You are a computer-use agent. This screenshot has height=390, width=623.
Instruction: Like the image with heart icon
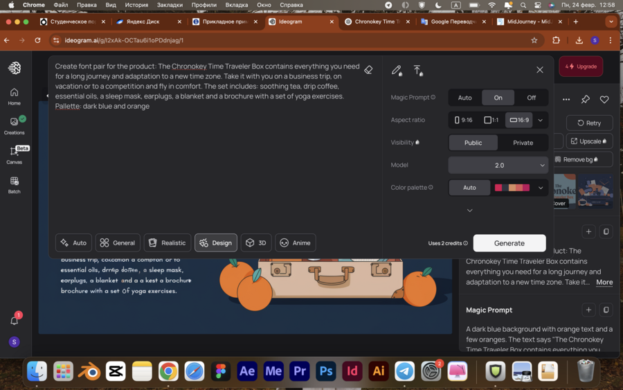604,99
